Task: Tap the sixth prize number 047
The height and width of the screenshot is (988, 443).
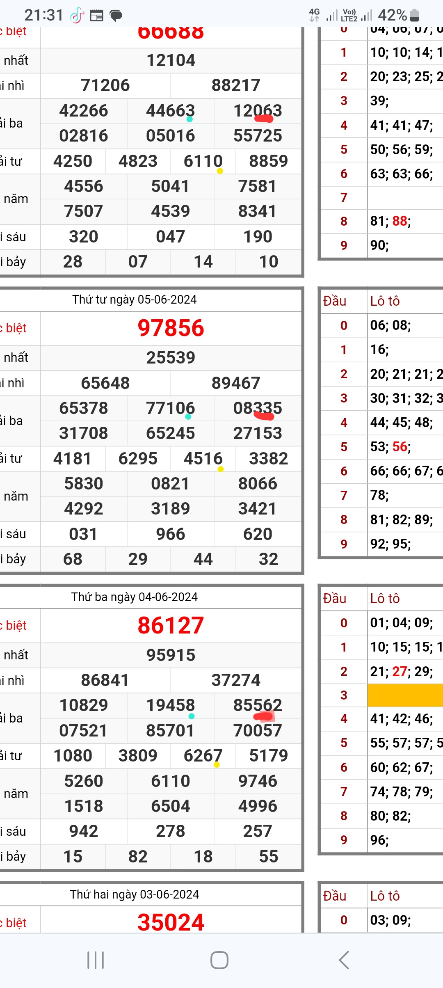Action: tap(171, 237)
